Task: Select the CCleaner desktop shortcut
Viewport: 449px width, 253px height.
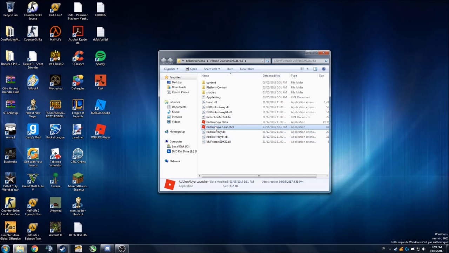Action: pos(78,58)
